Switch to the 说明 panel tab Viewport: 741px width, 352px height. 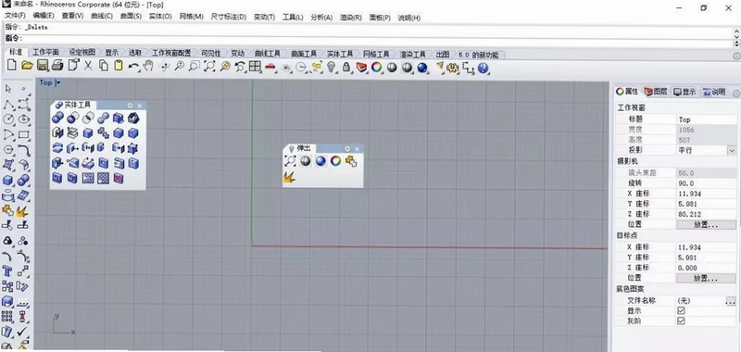[714, 92]
